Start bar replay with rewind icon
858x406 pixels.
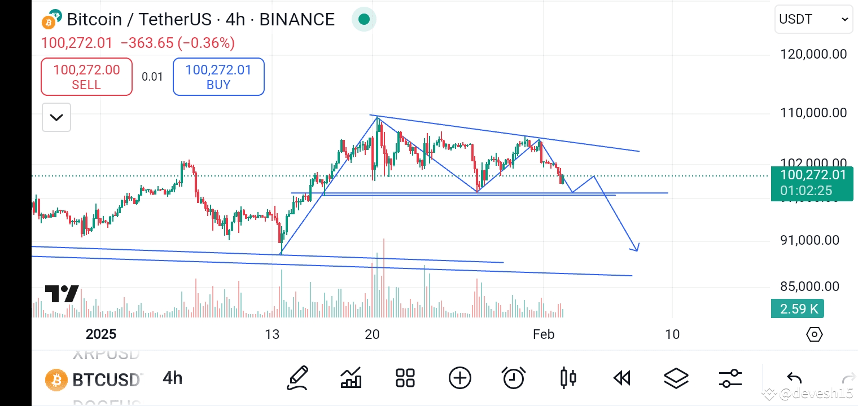pos(622,378)
